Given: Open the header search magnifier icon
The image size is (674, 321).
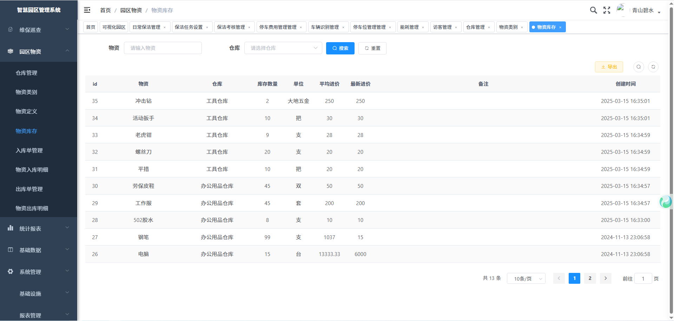Looking at the screenshot, I should pyautogui.click(x=593, y=10).
